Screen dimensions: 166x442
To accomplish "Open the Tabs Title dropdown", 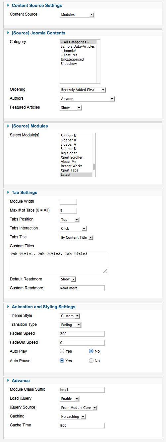I will click(77, 237).
